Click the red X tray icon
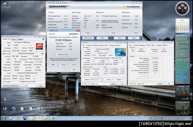193x127 pixels. (x=162, y=118)
